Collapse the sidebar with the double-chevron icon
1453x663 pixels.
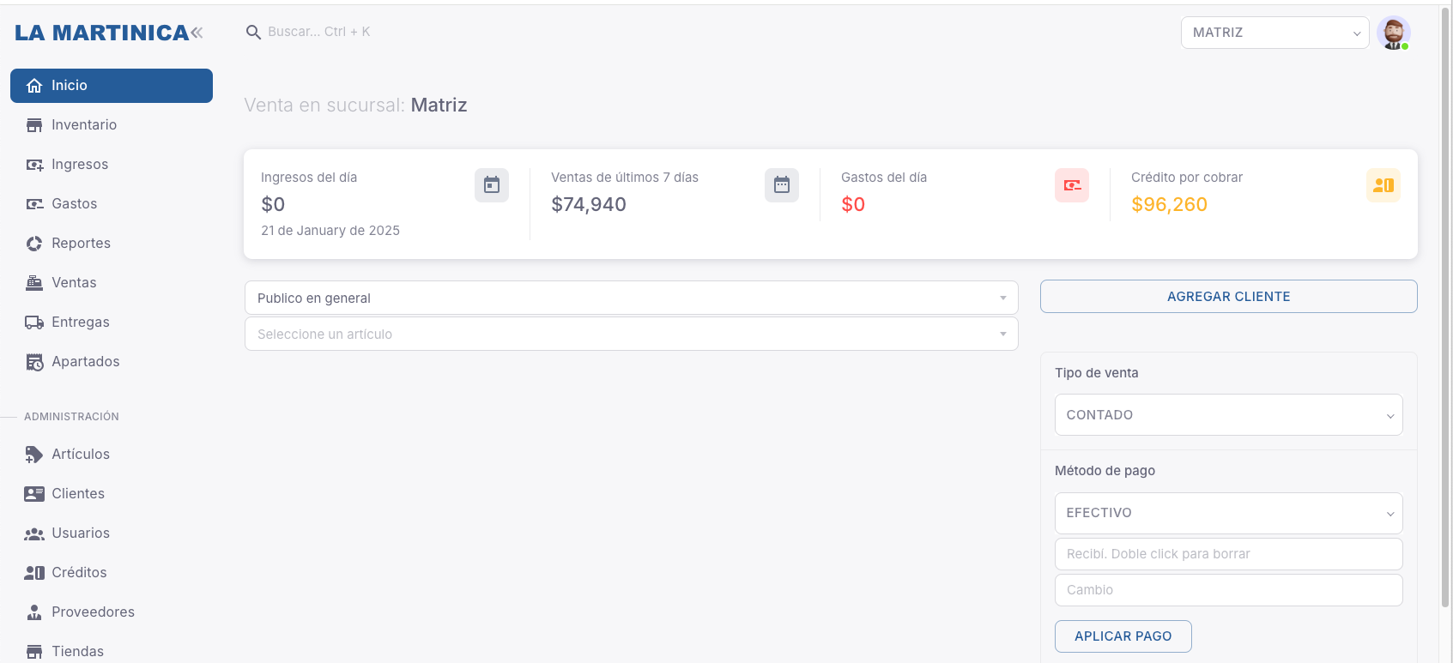pyautogui.click(x=197, y=33)
